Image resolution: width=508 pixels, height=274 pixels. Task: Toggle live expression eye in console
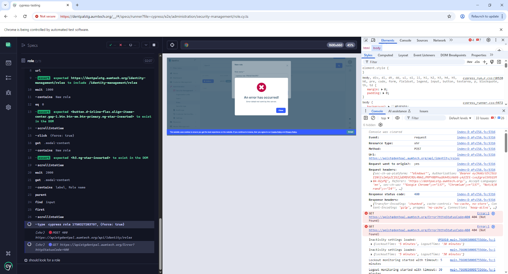[x=397, y=118]
